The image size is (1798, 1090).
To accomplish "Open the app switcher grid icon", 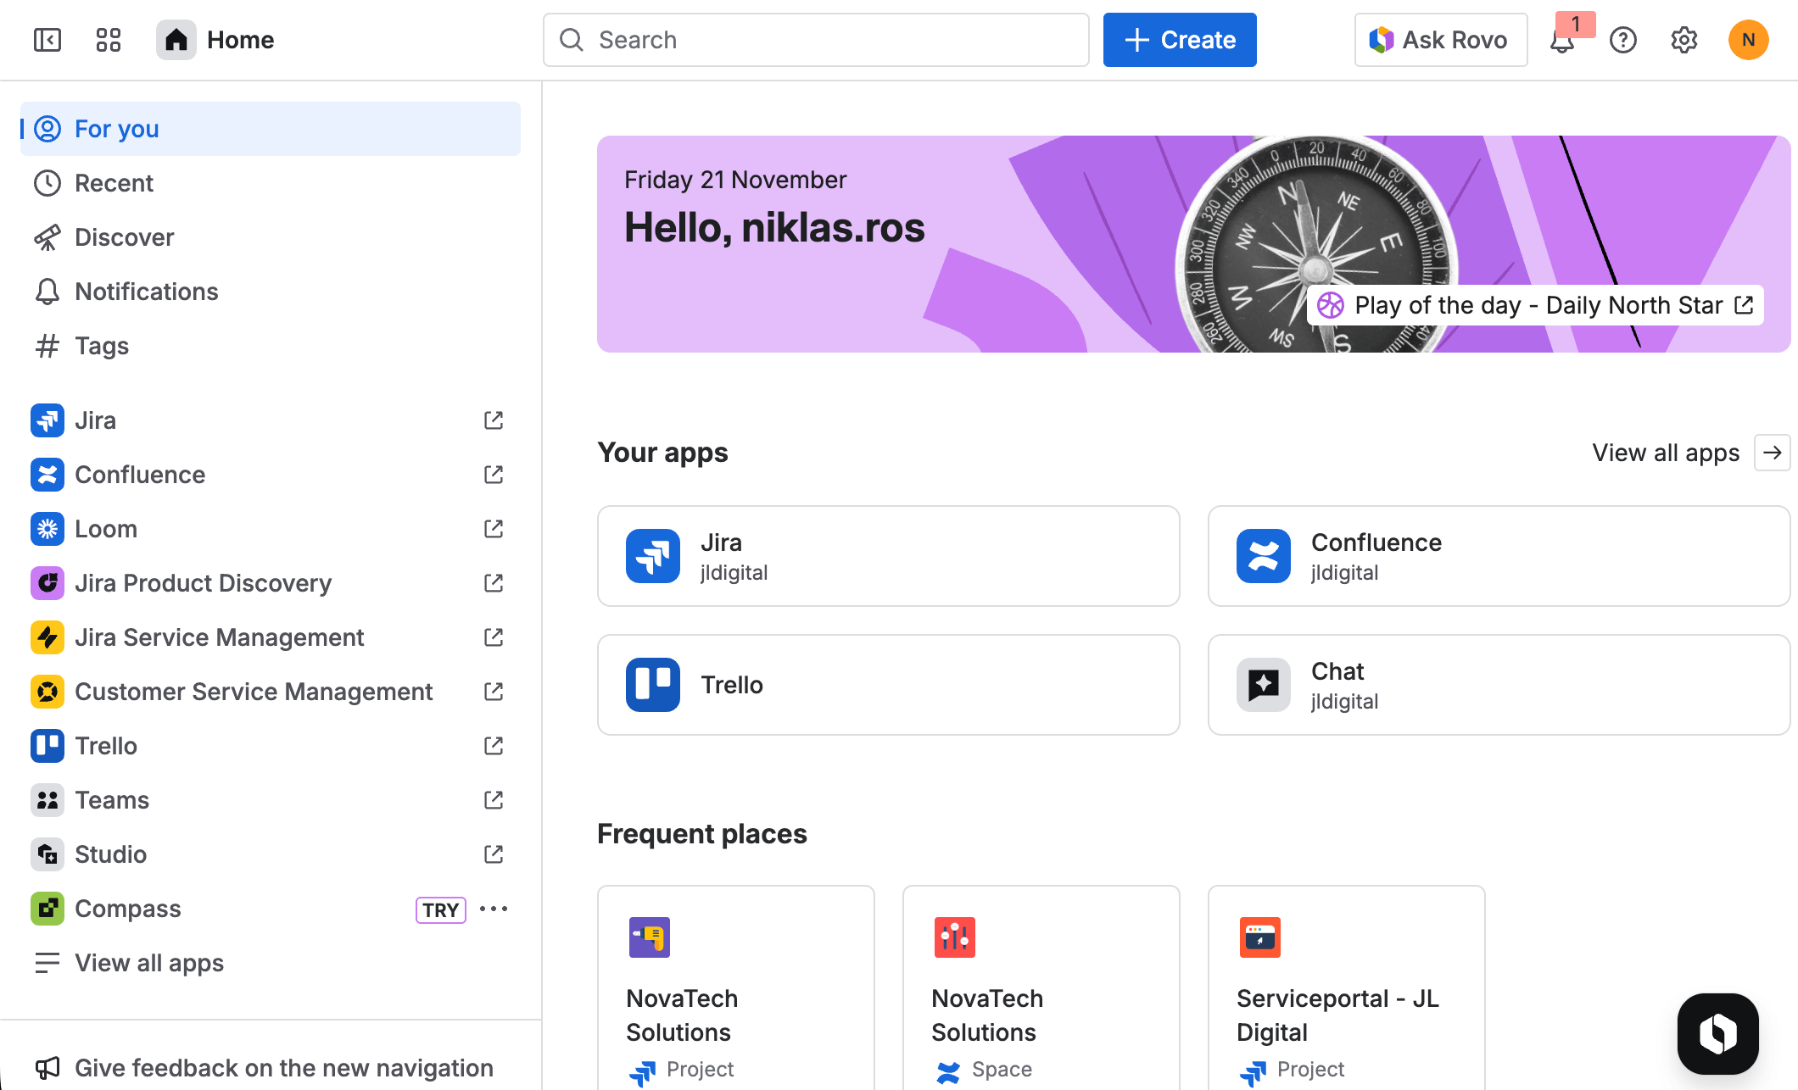I will tap(109, 40).
